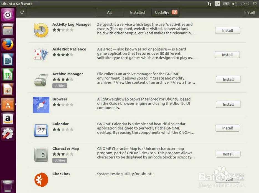Click the AisleRiot Patience title
Screen dimensions: 259x193
tap(69, 49)
